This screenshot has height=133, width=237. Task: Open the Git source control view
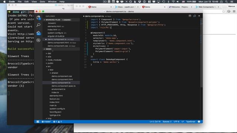point(39,33)
